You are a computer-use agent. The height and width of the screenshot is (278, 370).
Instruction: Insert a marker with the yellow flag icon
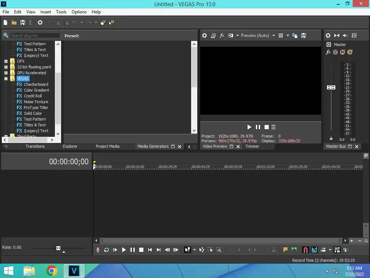tap(285, 250)
